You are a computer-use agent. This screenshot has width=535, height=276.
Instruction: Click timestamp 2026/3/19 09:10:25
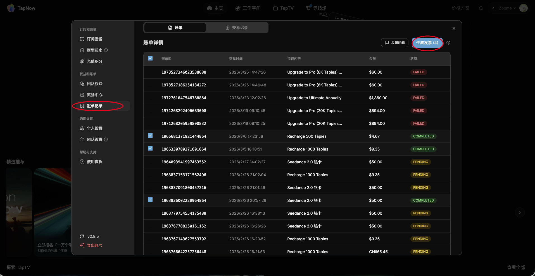(x=247, y=124)
